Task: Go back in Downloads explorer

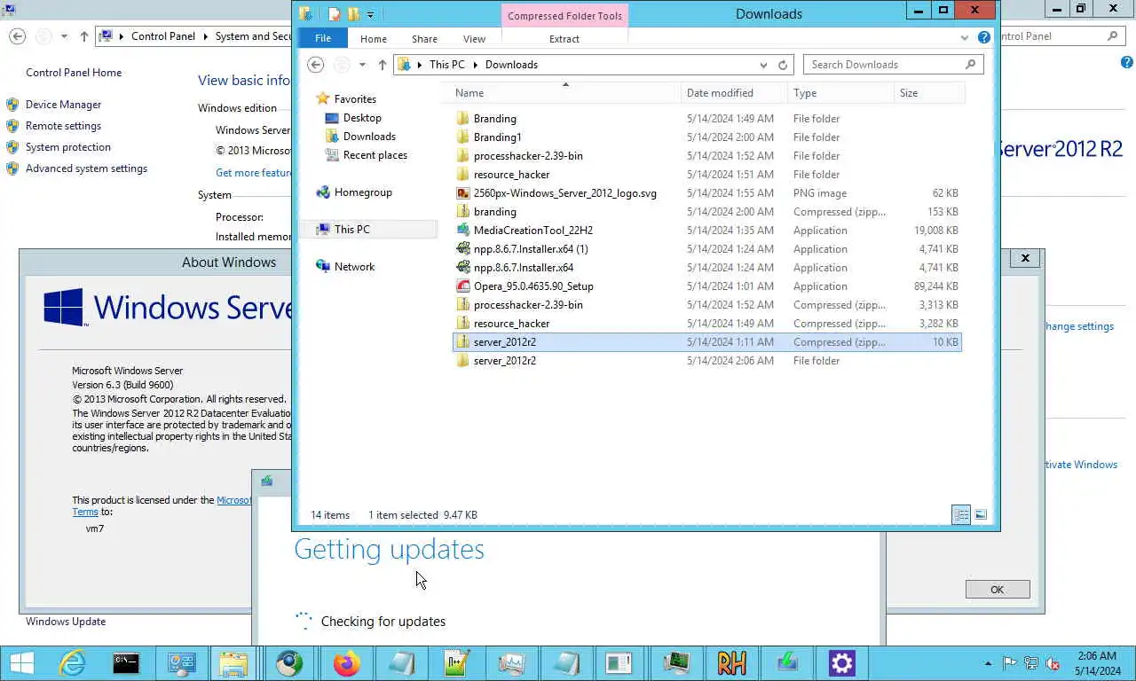Action: 316,65
